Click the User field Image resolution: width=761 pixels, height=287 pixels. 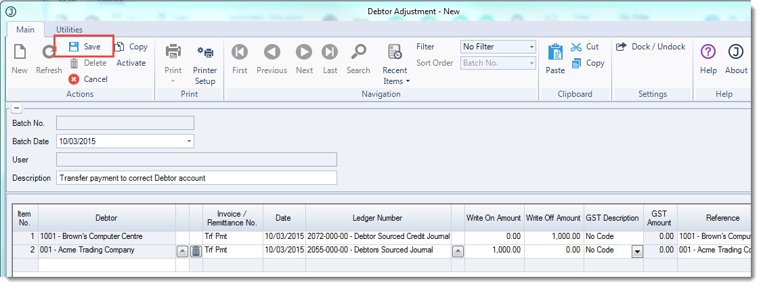click(x=196, y=159)
